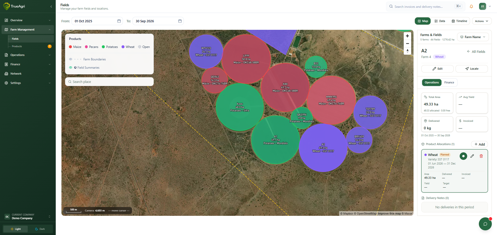Click the LP99 red maize field circle

(x=246, y=59)
